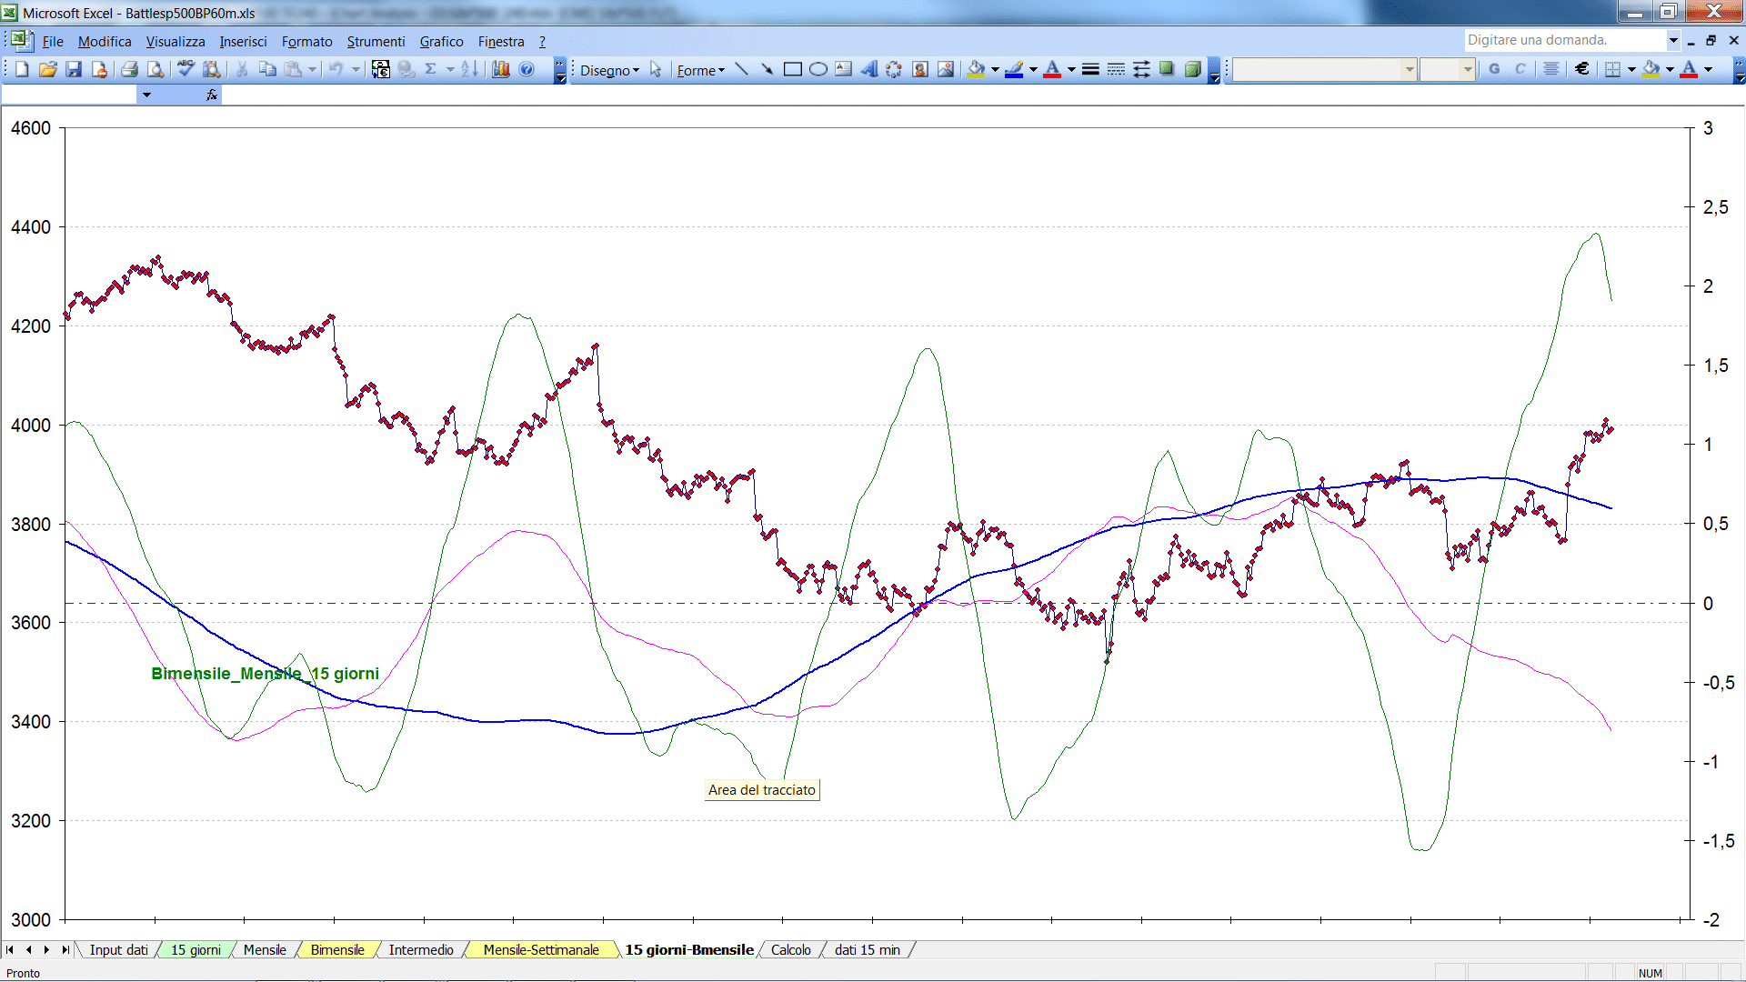Click the Arrow Style icon
Screen dimensions: 1746x982
pos(1141,69)
